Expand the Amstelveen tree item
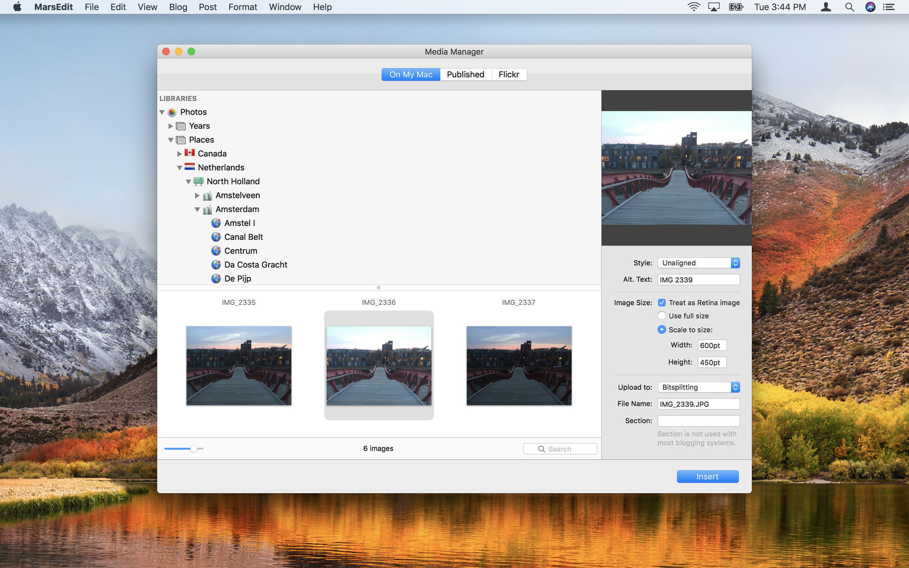Image resolution: width=909 pixels, height=568 pixels. 197,195
